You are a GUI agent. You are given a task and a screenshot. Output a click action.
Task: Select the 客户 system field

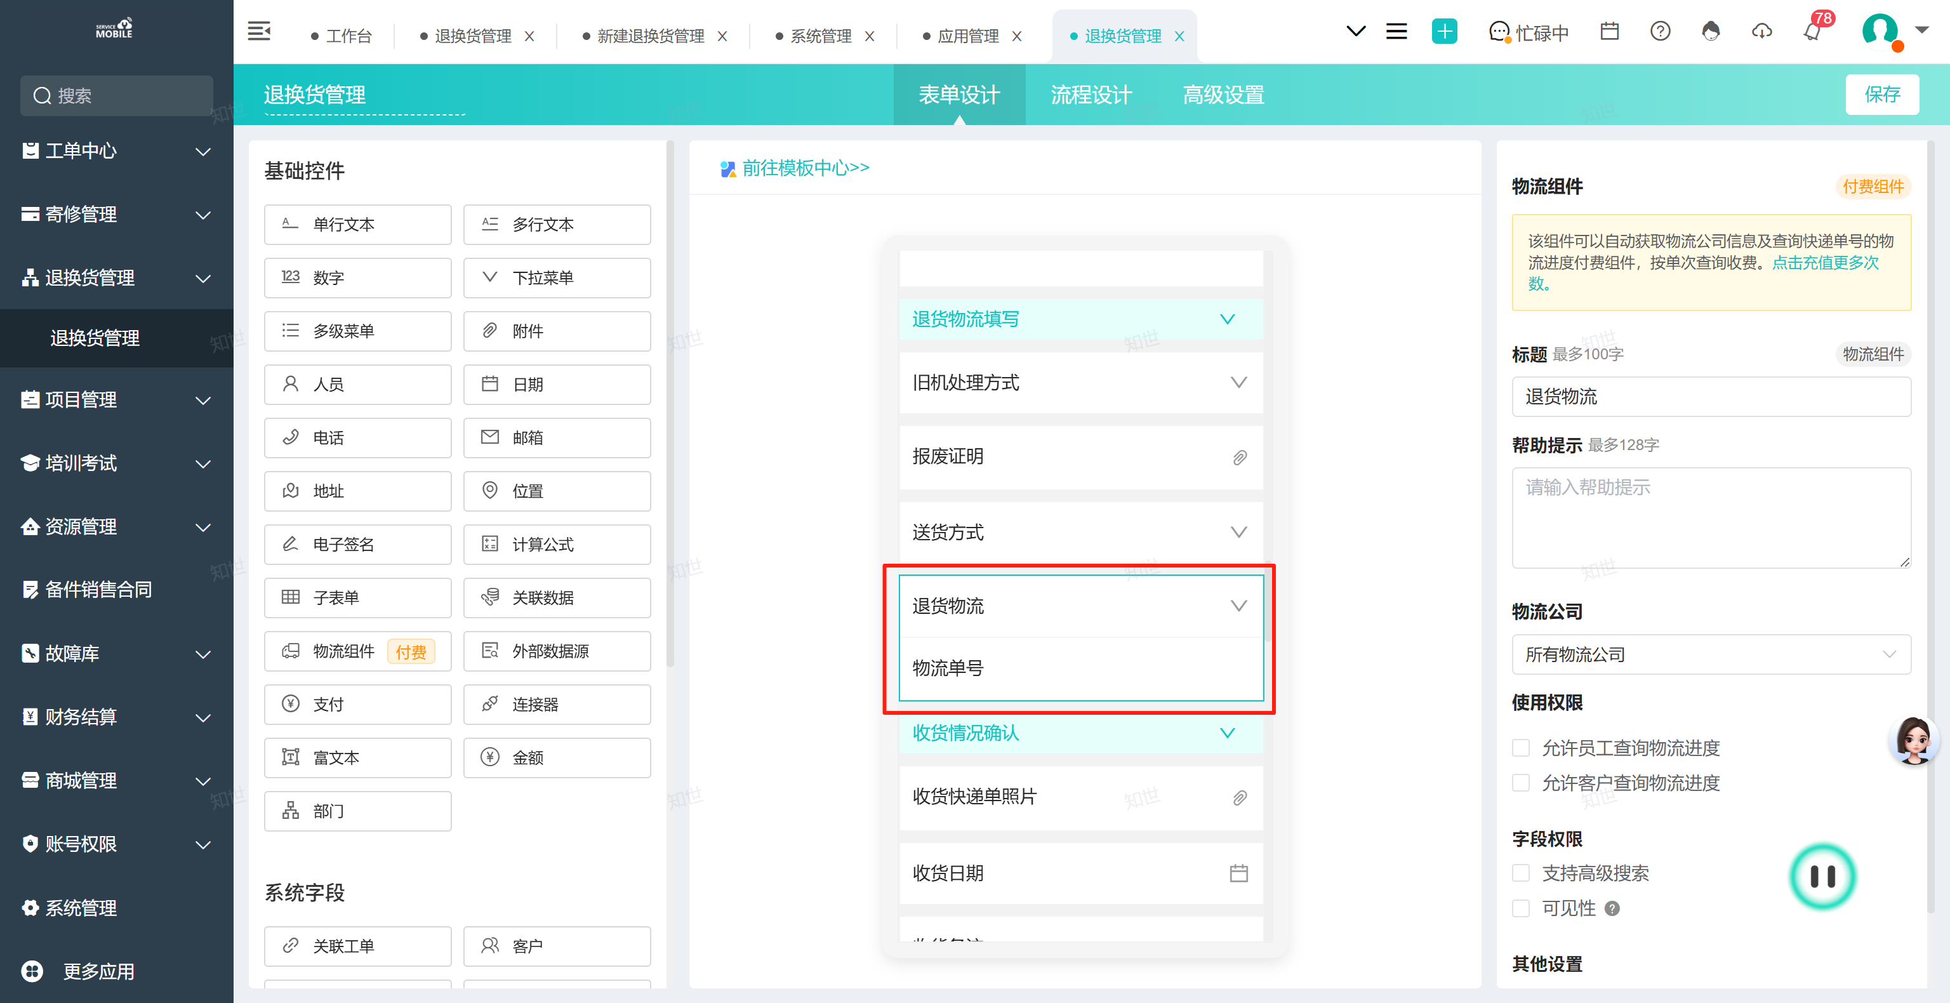point(557,945)
